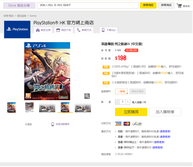Click the Octopus payment icon

pos(137,124)
